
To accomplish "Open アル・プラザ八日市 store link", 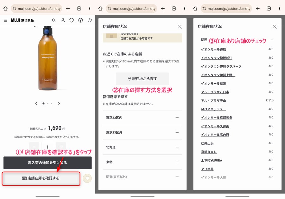I will 215,92.
